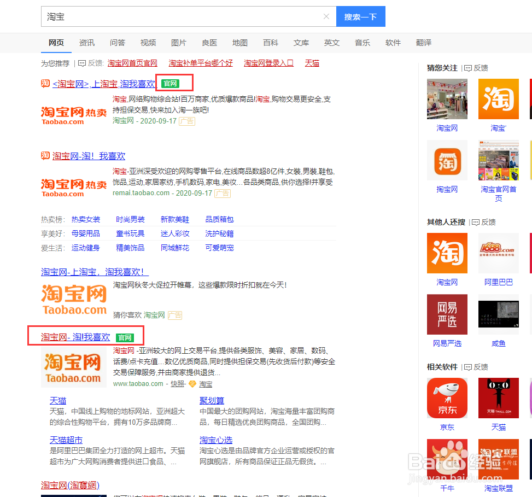Switch to the 资讯 tab
The image size is (532, 497).
pos(87,43)
